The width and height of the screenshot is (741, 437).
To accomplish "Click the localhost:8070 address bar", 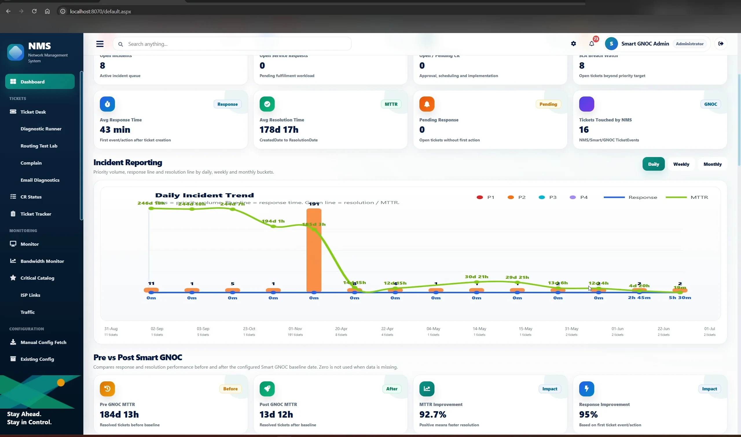I will coord(100,12).
